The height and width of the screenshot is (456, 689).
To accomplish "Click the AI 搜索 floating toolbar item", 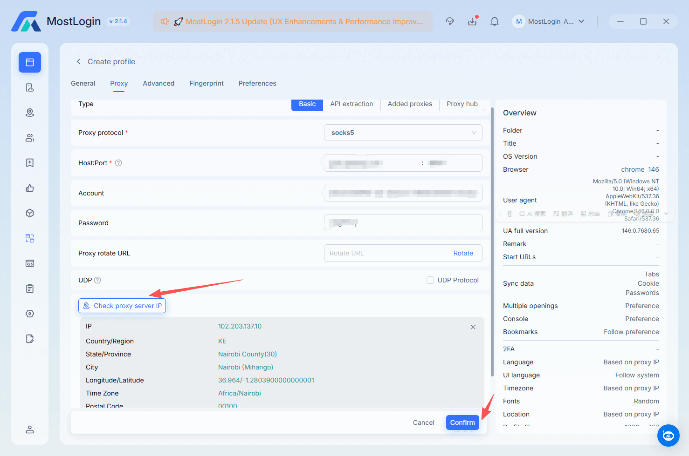I will 532,214.
